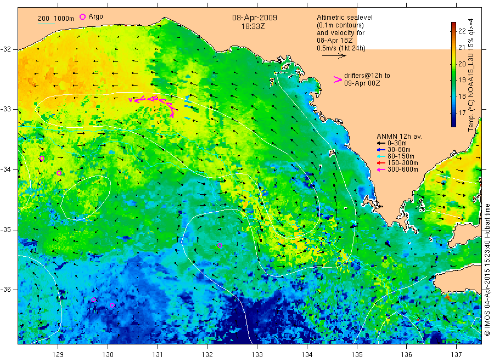Click the vertical IMOS copyright timestamp text
Viewport: 494px width, 362px height.
click(x=487, y=269)
